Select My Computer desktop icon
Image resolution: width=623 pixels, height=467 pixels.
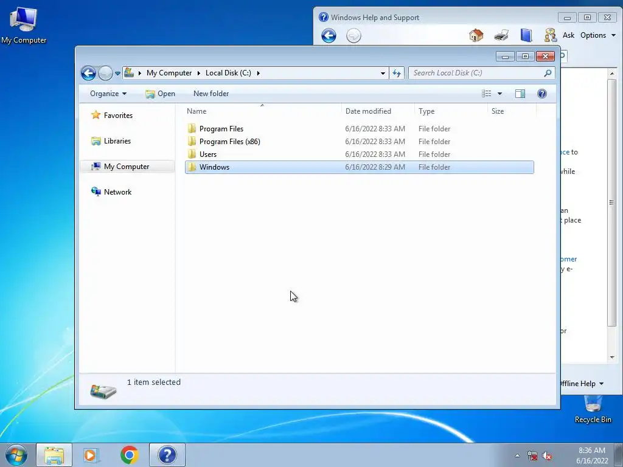pos(24,25)
